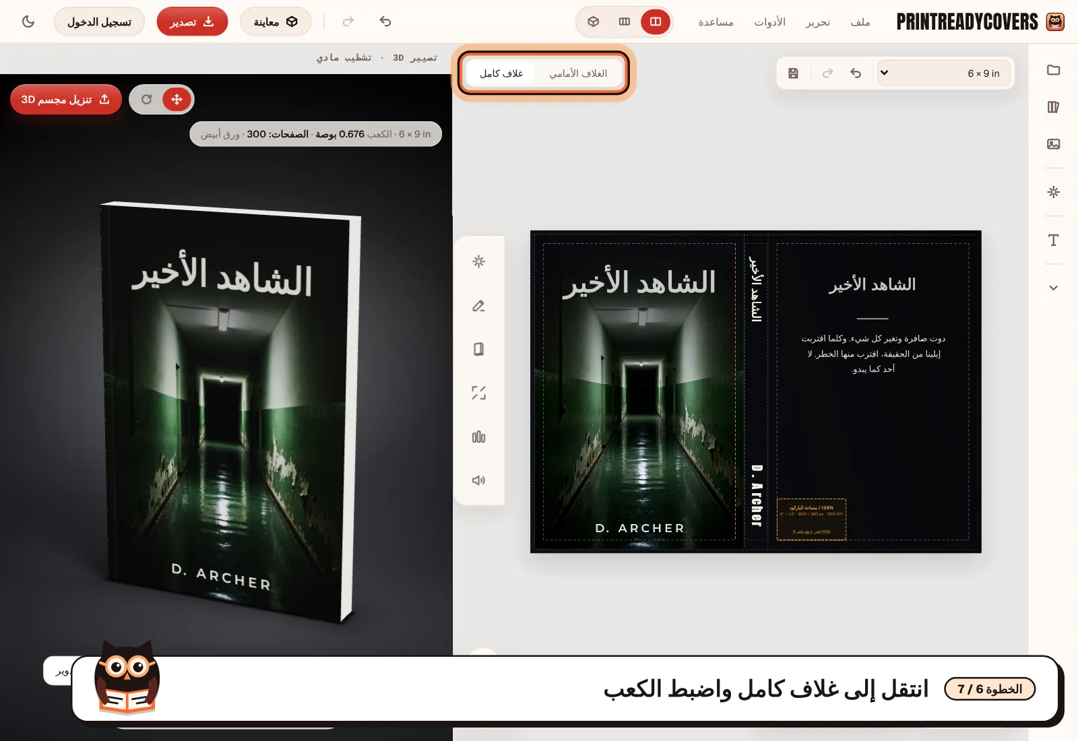Click the expand fullscreen arrows icon

point(479,393)
